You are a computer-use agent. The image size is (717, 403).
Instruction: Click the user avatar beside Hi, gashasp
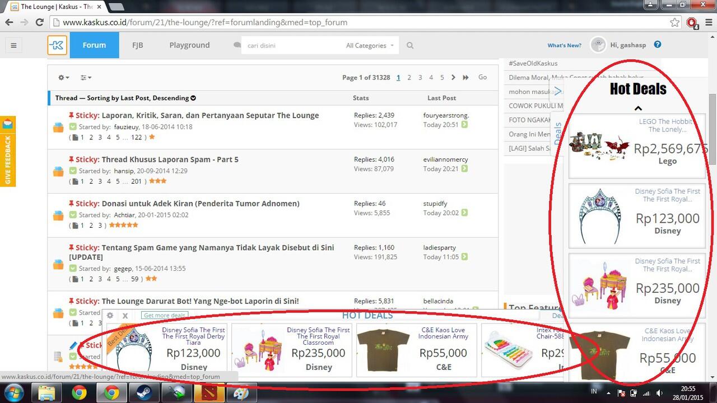tap(598, 45)
